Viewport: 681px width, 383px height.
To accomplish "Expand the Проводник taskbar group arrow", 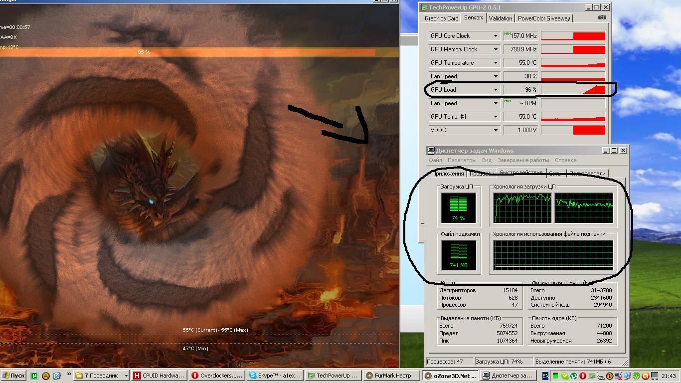I will (x=126, y=376).
